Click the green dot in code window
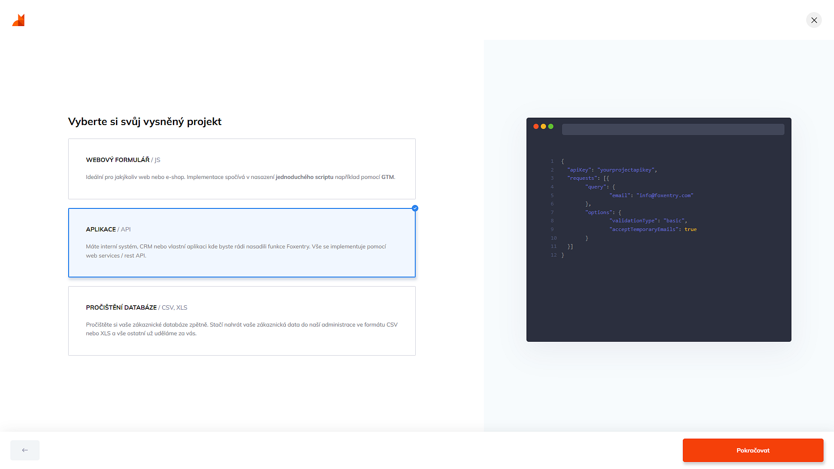Viewport: 834px width, 469px height. coord(551,126)
